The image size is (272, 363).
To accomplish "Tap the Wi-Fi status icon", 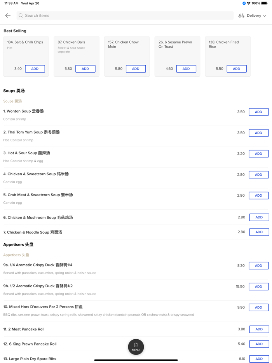I will coord(249,3).
